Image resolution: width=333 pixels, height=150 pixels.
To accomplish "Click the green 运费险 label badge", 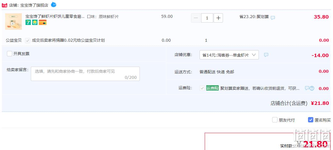I will (212, 88).
